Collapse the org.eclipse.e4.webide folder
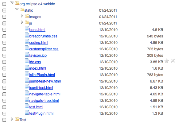Screen dimensions: 186x123 pyautogui.click(x=12, y=3)
